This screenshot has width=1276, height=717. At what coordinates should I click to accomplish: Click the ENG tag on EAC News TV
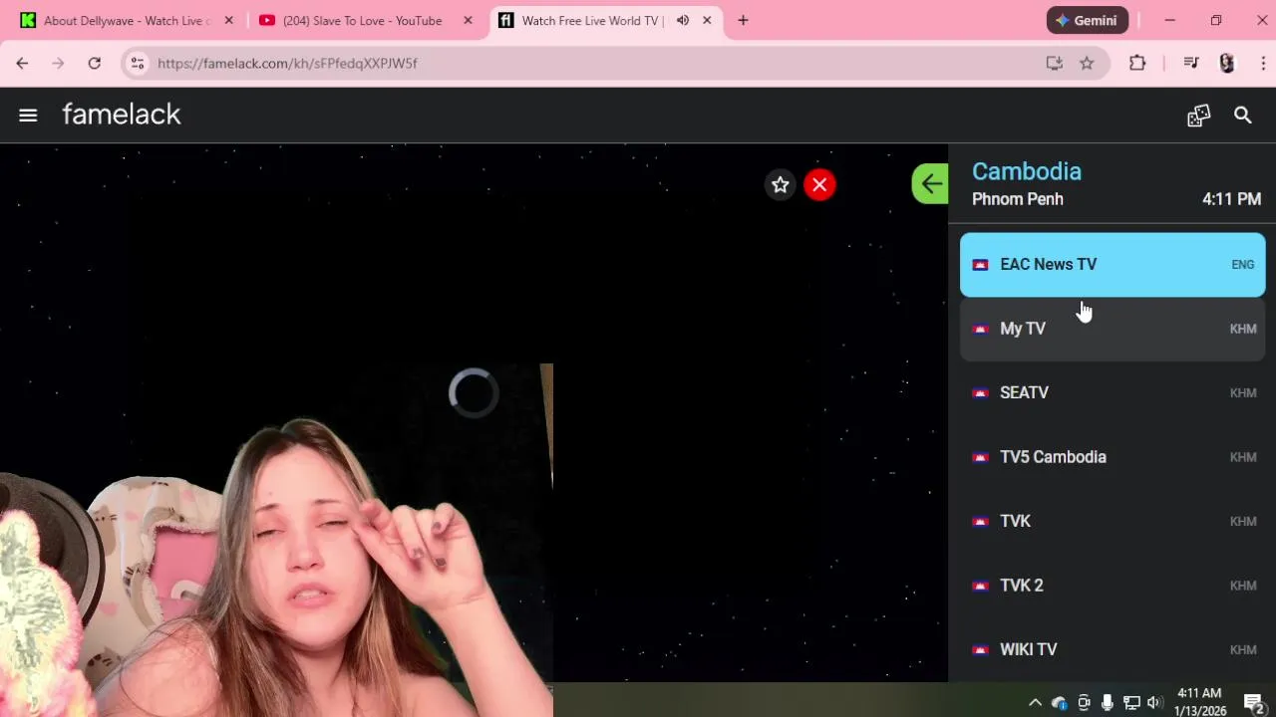1243,265
